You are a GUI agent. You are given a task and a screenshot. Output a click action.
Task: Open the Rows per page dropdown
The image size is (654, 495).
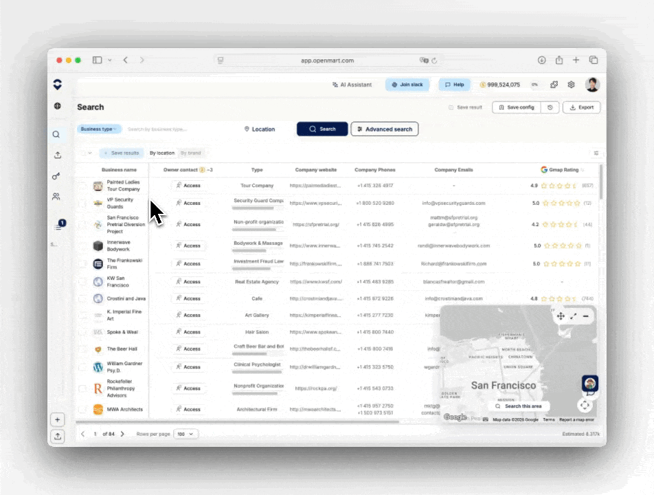(x=185, y=434)
